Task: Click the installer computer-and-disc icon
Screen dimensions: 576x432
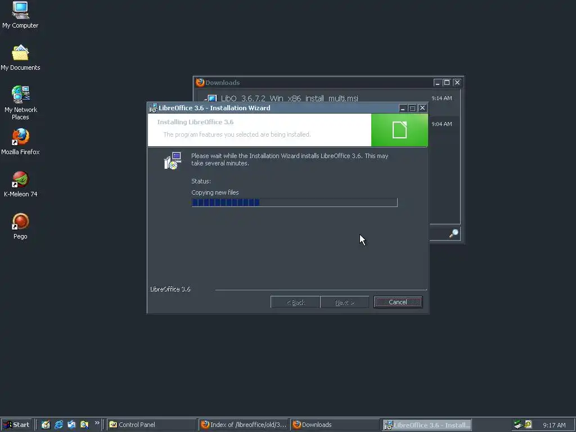Action: click(173, 161)
